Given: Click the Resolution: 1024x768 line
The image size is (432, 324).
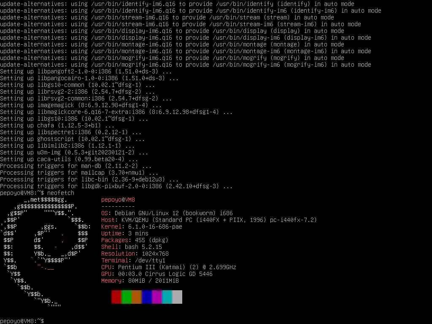Looking at the screenshot, I should coord(135,254).
